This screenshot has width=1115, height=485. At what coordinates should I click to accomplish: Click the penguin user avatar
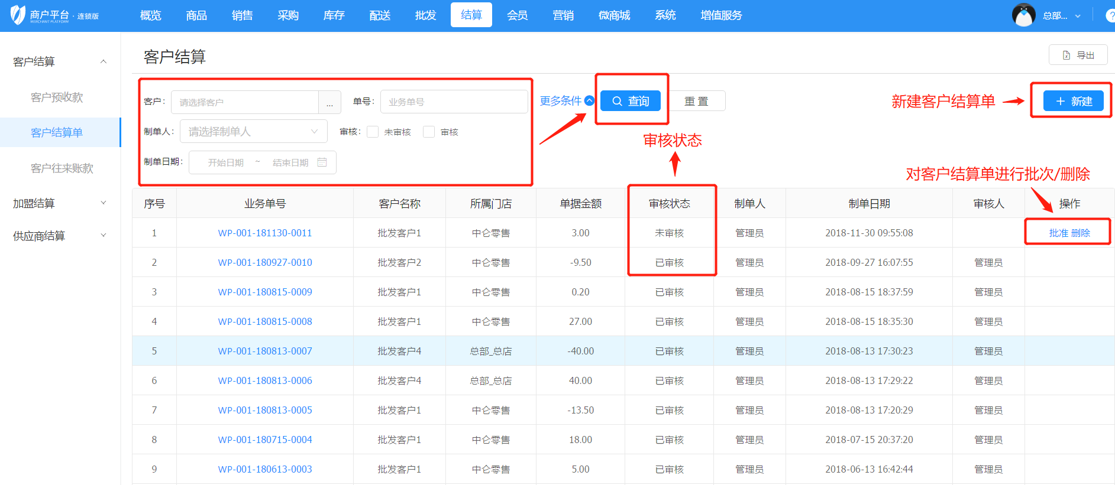[x=1023, y=15]
